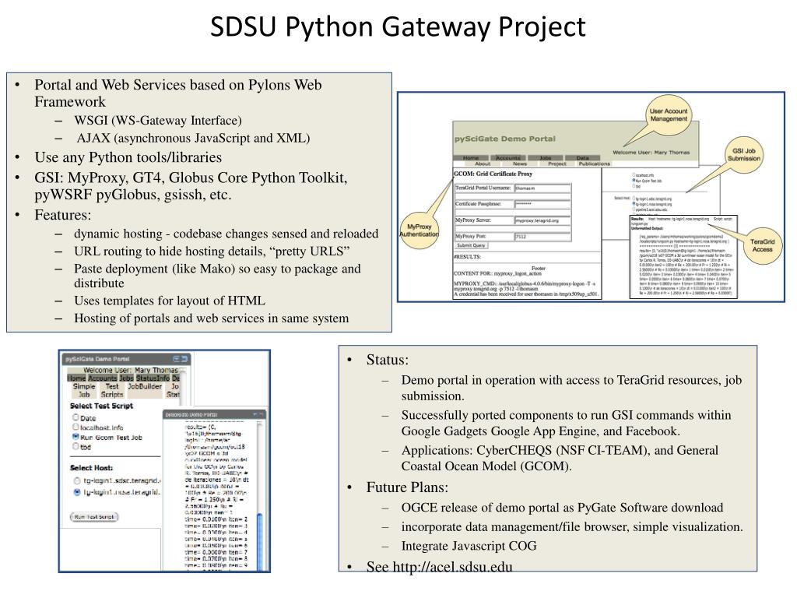Click the 'Welcome User: Mary Thomas' text in banner

coord(651,152)
